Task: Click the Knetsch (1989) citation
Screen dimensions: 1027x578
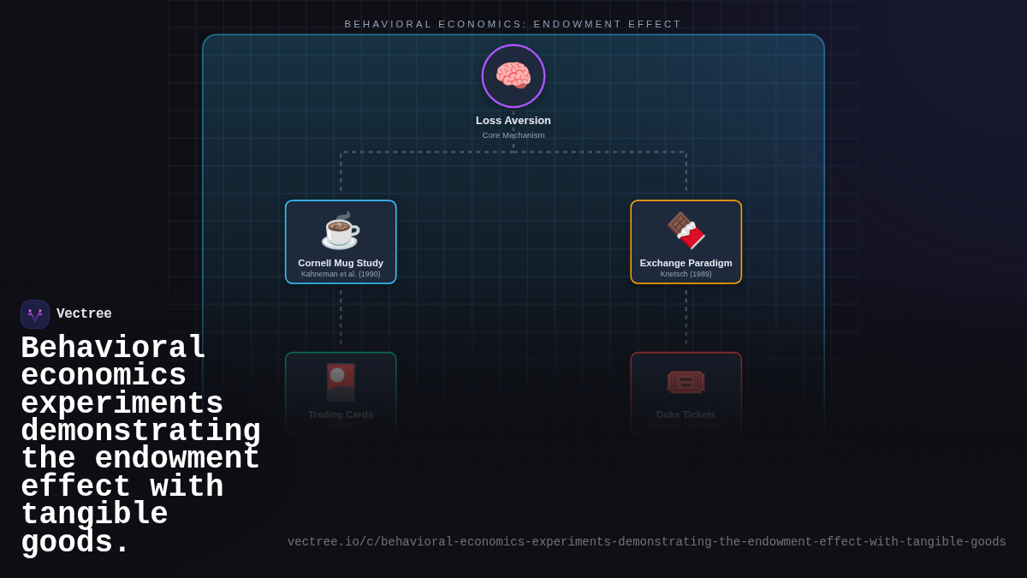Action: pyautogui.click(x=686, y=274)
